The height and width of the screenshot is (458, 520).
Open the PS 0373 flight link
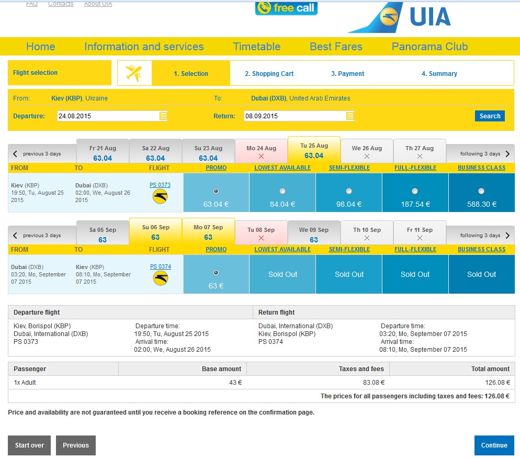coord(160,185)
